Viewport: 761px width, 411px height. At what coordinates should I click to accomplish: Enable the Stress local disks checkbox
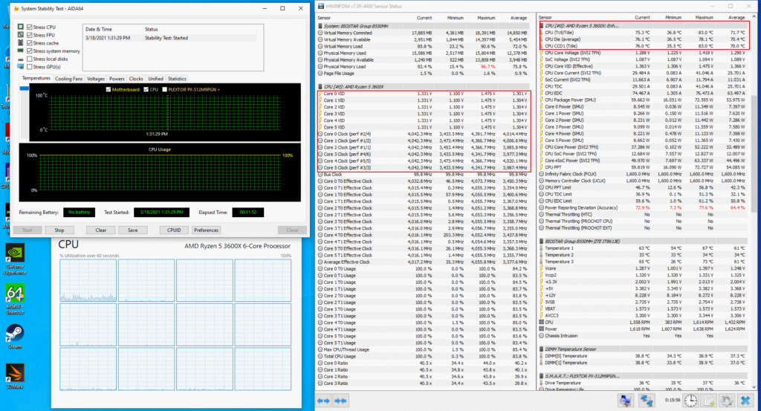click(29, 59)
